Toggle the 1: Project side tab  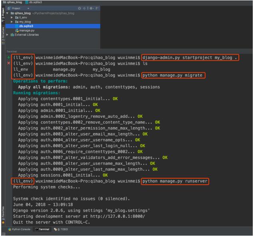click(3, 14)
